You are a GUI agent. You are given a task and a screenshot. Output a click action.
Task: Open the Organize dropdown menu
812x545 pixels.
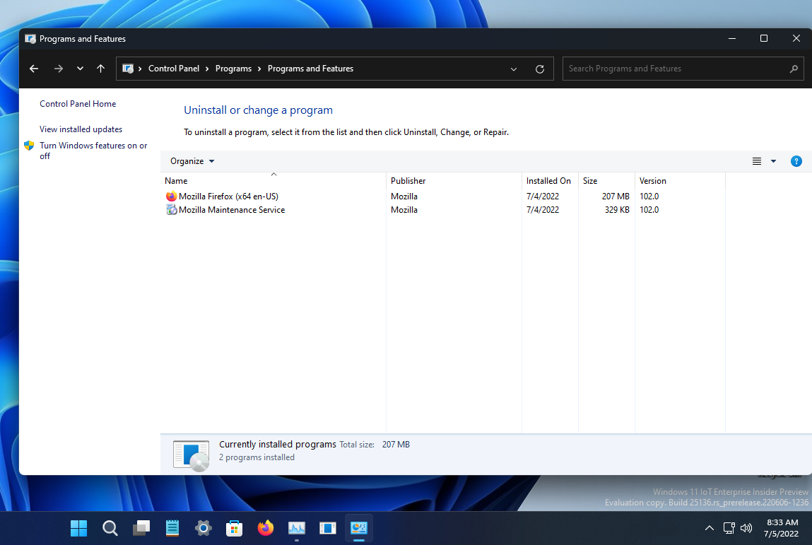click(x=192, y=161)
